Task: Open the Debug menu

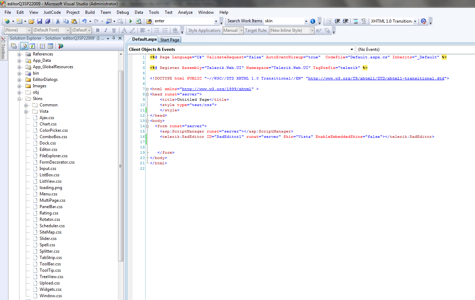Action: click(123, 12)
